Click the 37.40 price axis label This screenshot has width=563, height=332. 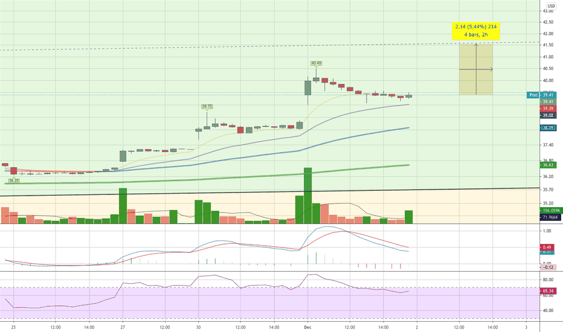point(548,145)
